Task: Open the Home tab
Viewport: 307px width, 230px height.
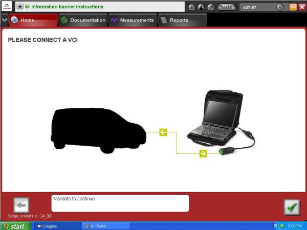Action: coord(33,20)
